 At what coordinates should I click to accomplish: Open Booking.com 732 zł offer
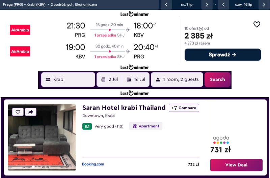[x=140, y=164]
